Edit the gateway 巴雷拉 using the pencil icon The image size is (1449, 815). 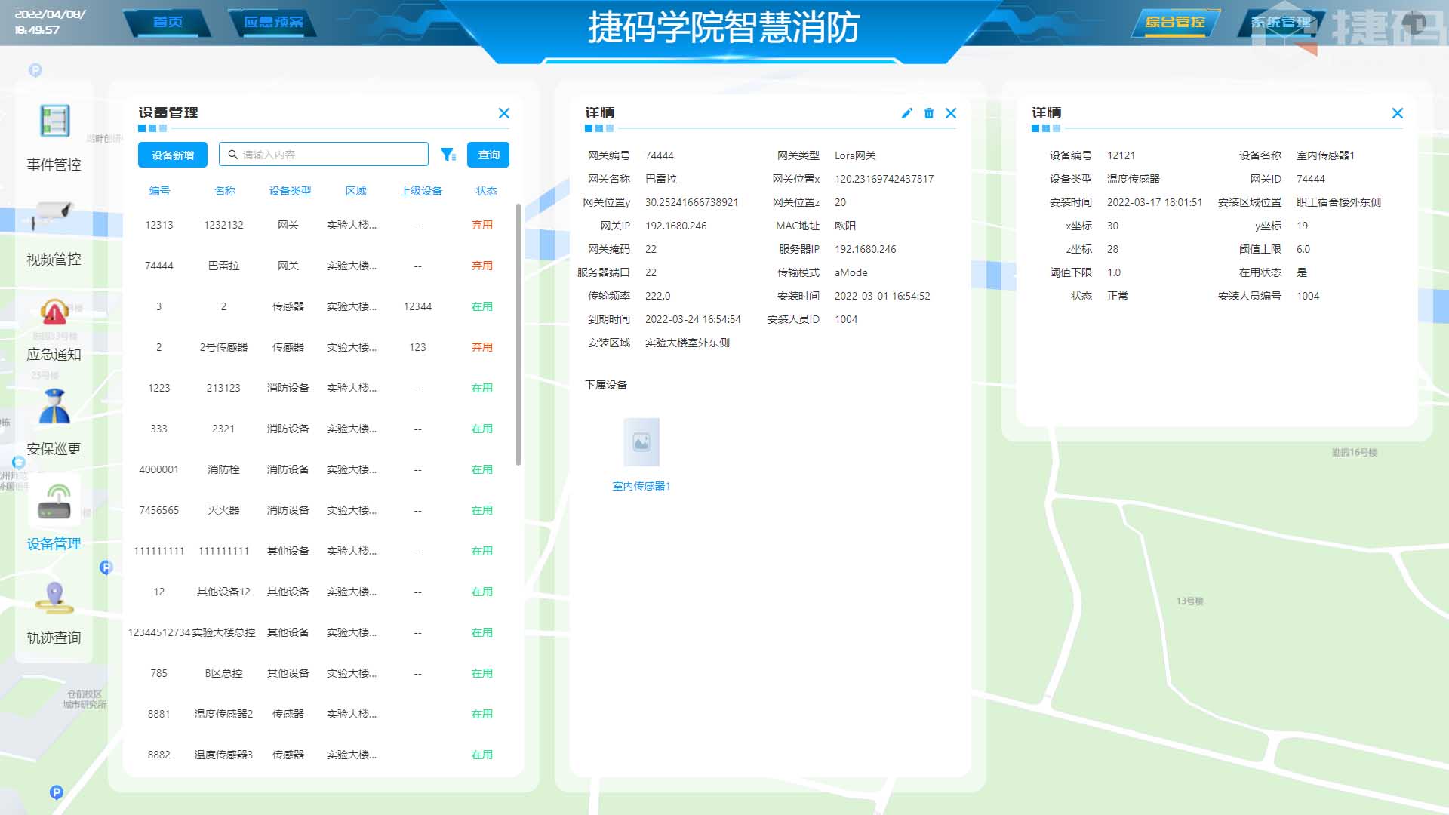(x=906, y=113)
